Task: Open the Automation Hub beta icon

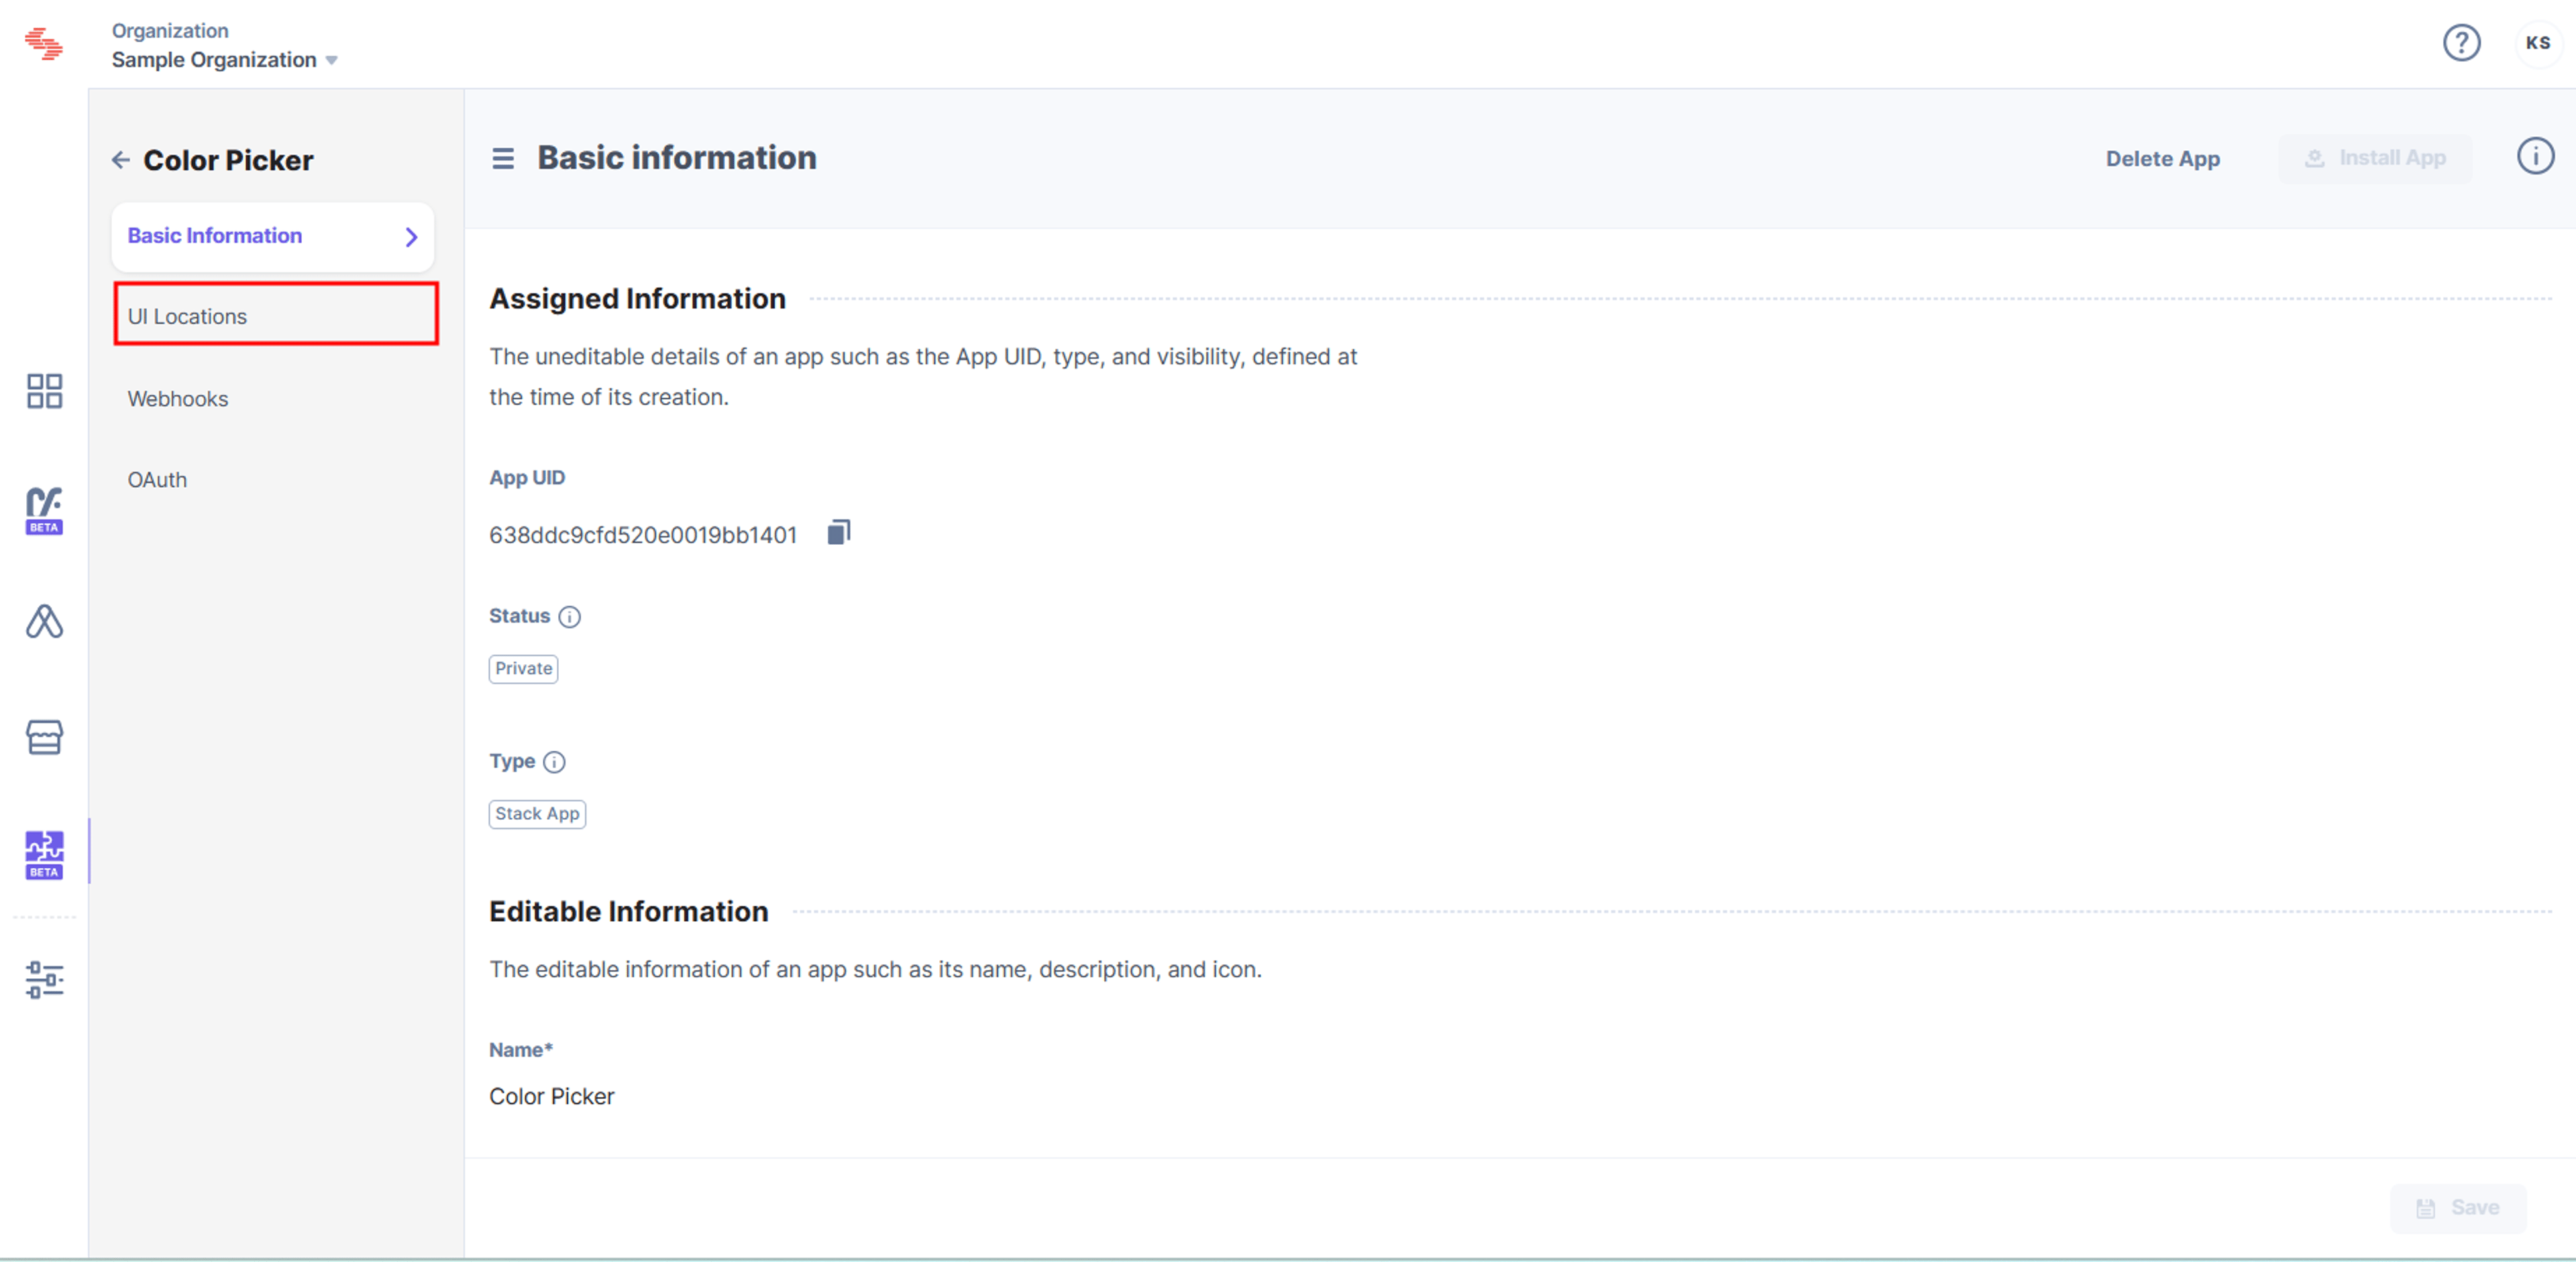Action: pos(44,510)
